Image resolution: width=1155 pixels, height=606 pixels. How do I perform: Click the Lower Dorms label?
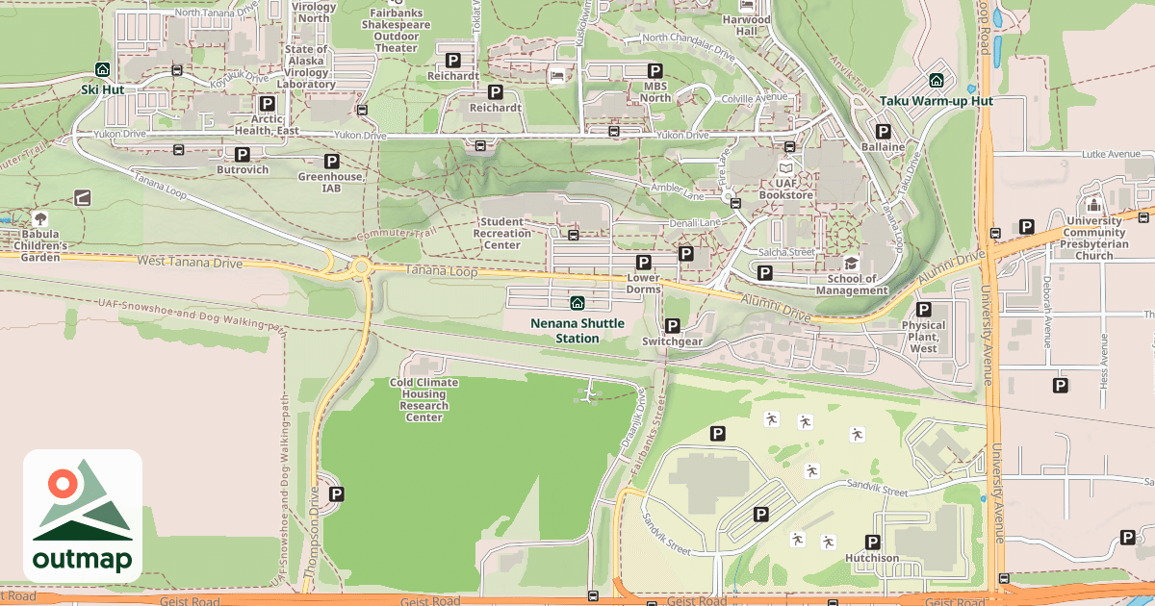644,284
